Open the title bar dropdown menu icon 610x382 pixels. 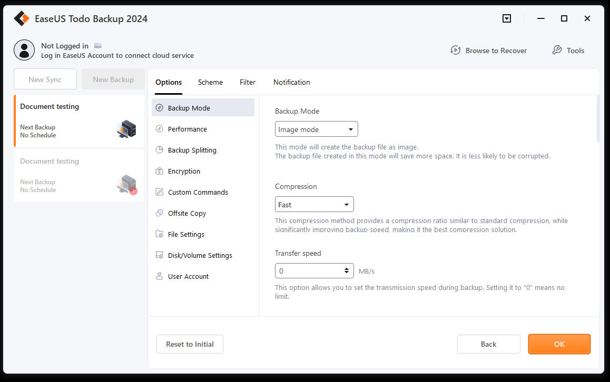[x=507, y=18]
